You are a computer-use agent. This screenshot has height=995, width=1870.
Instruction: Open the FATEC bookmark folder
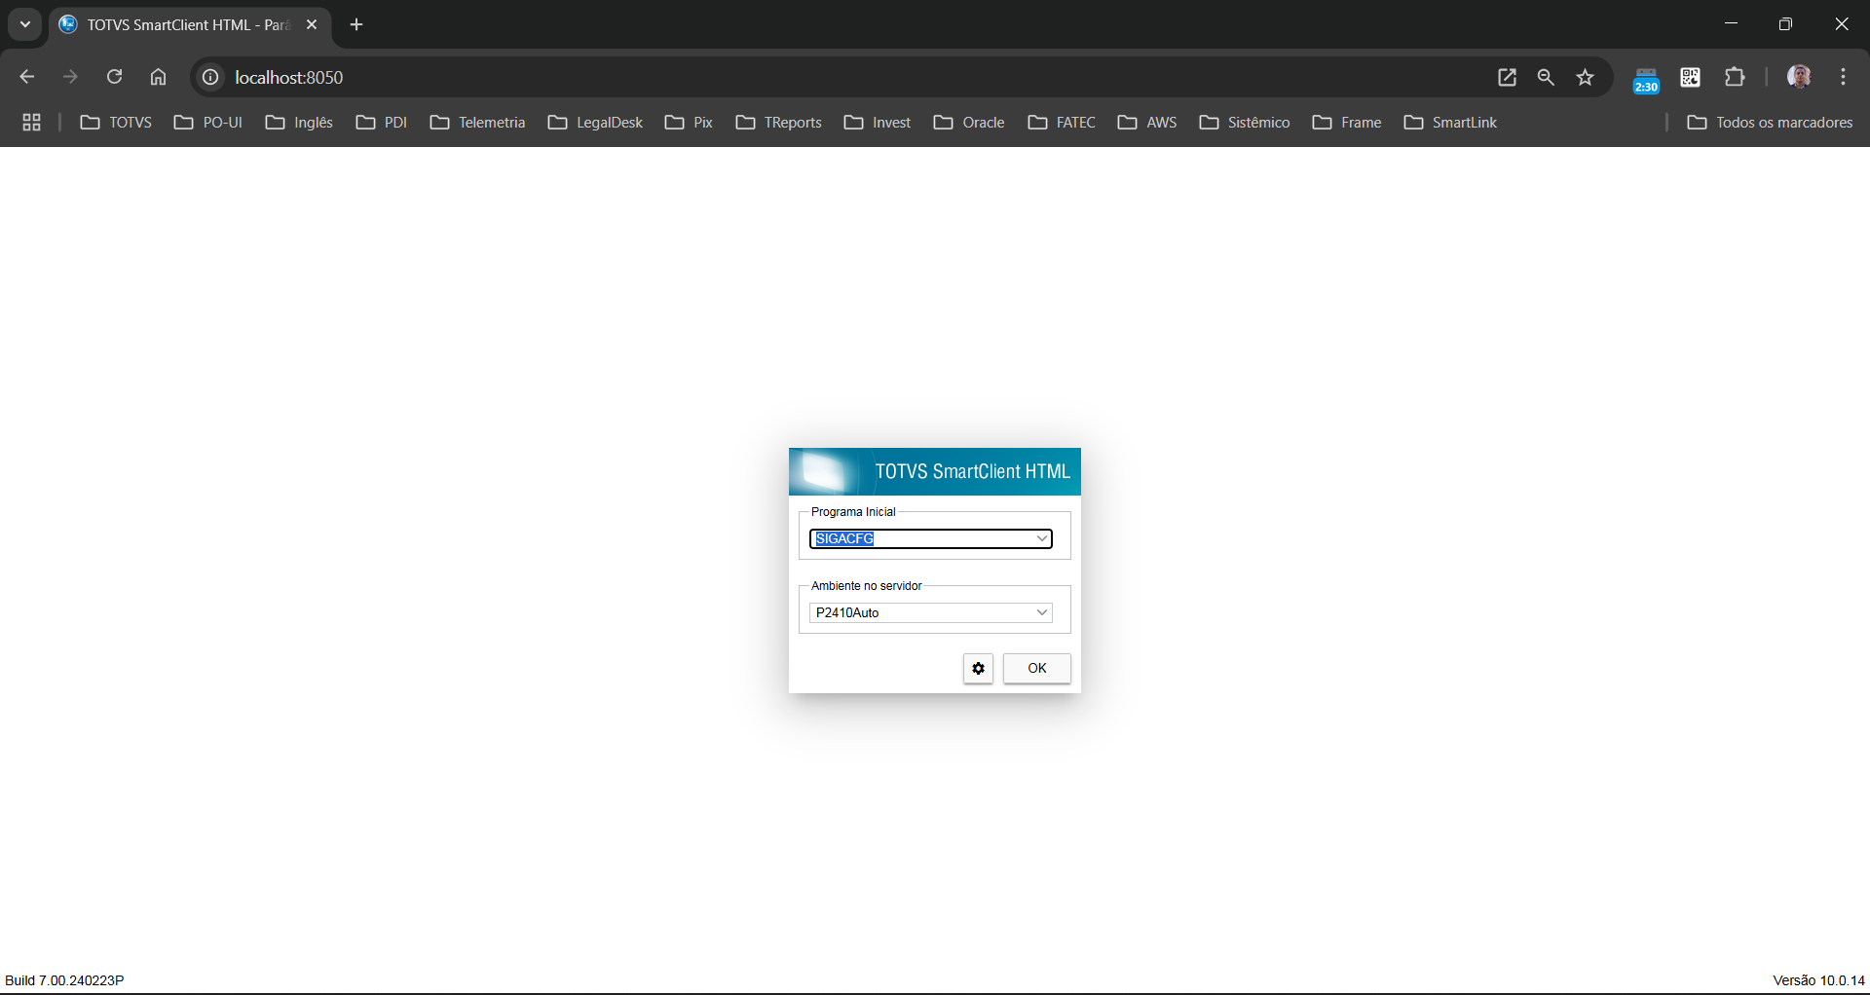pos(1062,122)
